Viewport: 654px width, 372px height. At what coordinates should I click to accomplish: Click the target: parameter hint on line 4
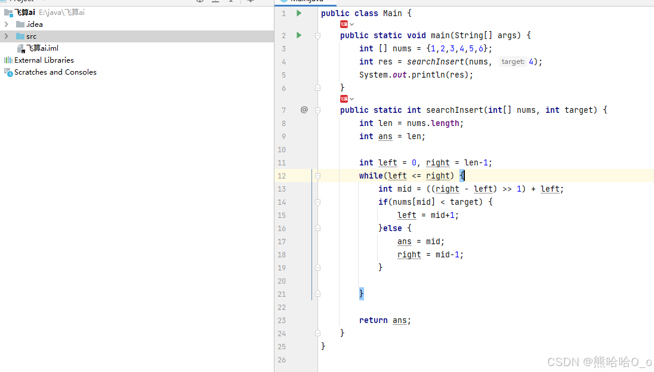tap(513, 62)
